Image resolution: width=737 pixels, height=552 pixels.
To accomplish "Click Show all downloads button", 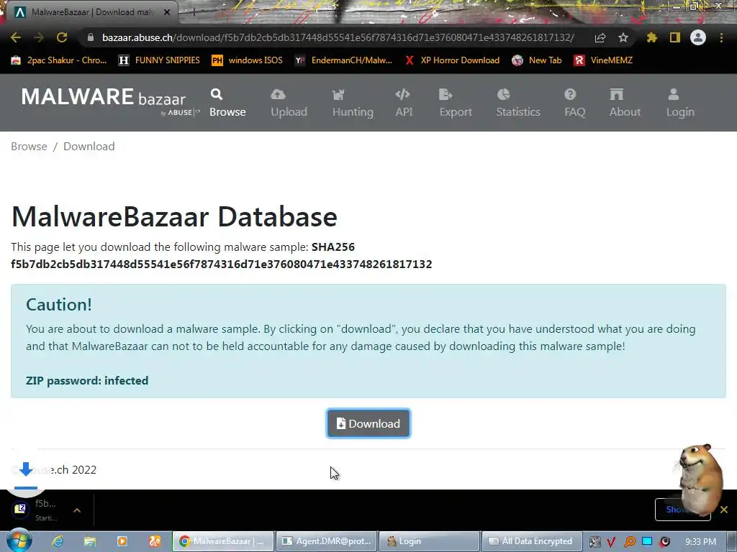I will [x=682, y=510].
